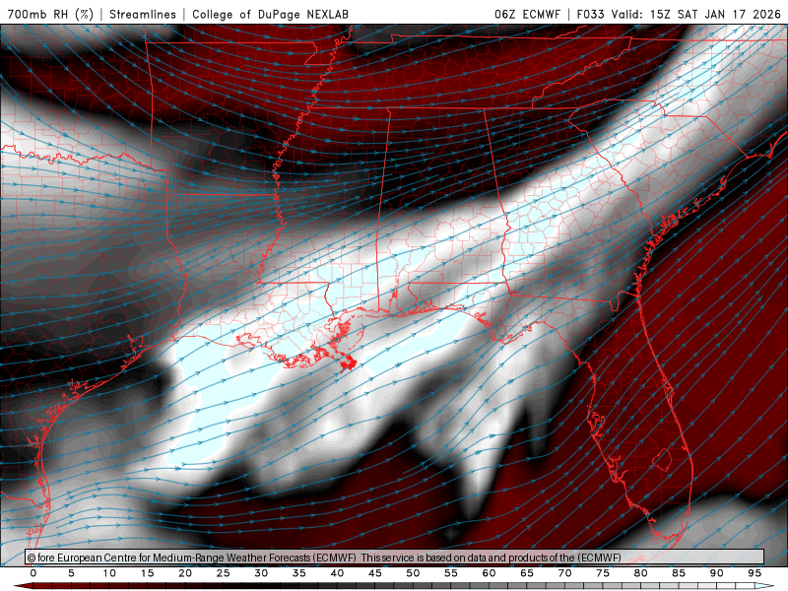Click the Mississippi River delta tip in Louisiana
The height and width of the screenshot is (591, 788).
[x=350, y=361]
